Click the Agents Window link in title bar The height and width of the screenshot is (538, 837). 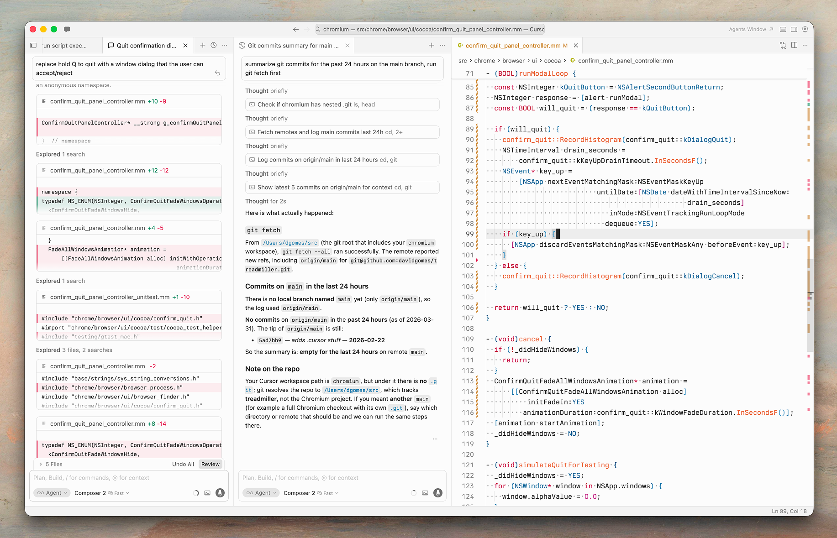pos(748,29)
